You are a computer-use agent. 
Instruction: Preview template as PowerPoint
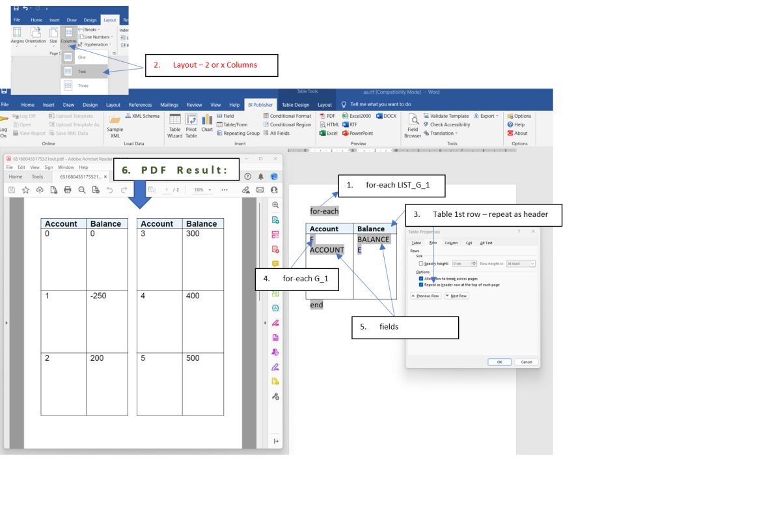point(357,133)
